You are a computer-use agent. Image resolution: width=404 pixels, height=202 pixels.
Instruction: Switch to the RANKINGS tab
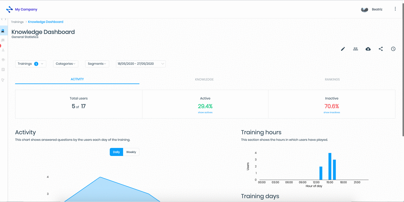pos(332,80)
